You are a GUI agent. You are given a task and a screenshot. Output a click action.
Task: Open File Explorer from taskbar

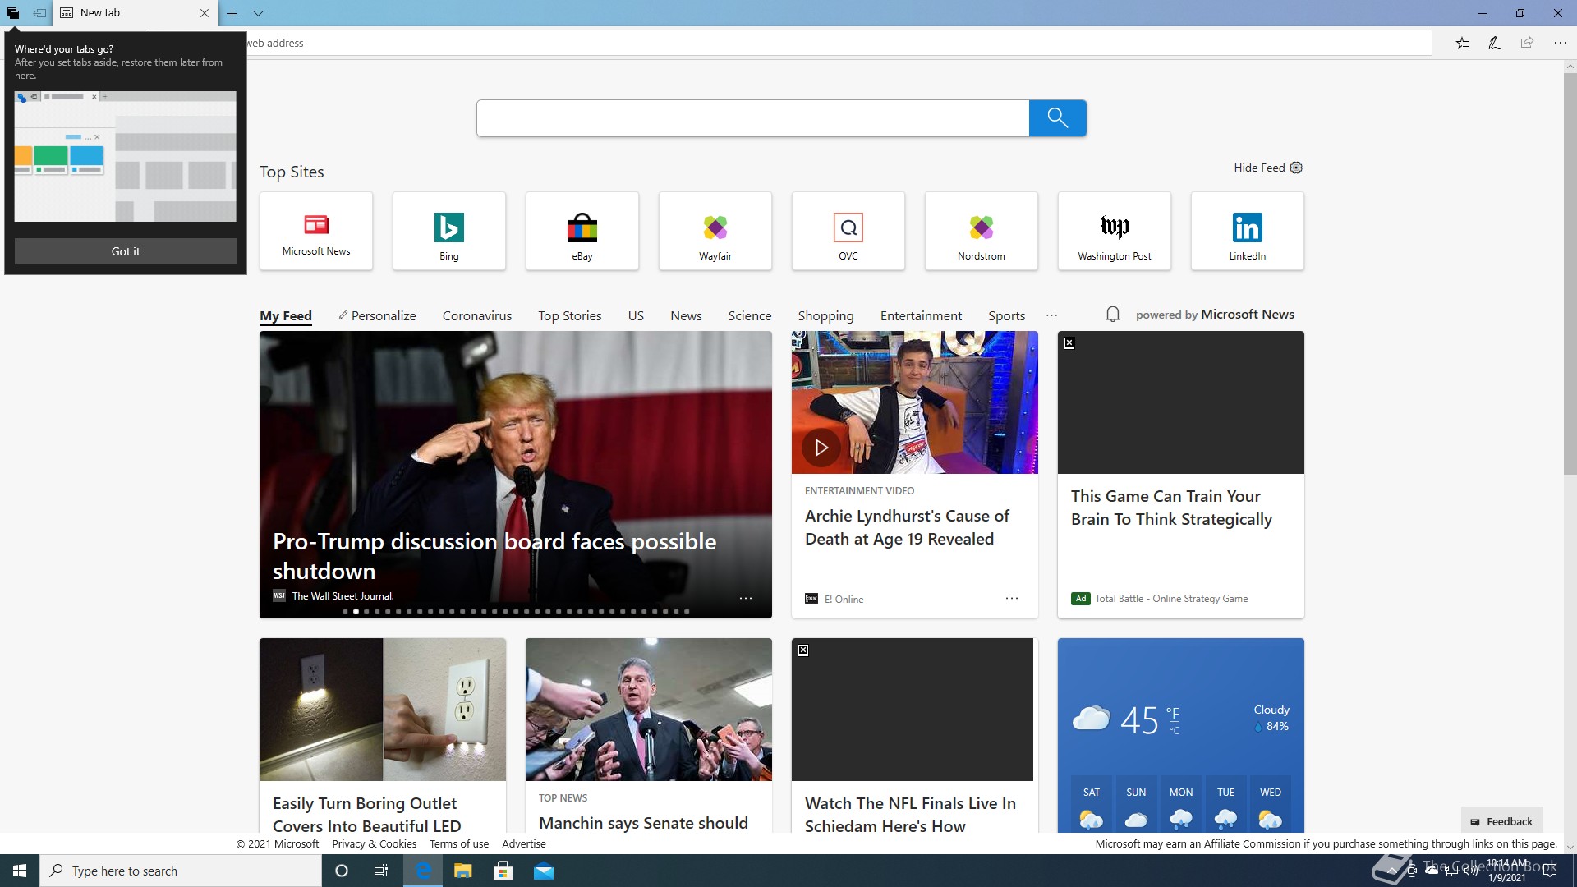click(x=463, y=871)
